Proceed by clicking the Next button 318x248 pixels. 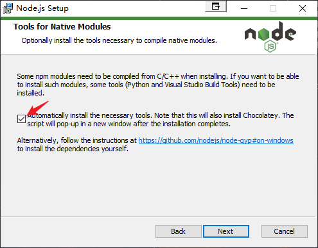coord(226,231)
